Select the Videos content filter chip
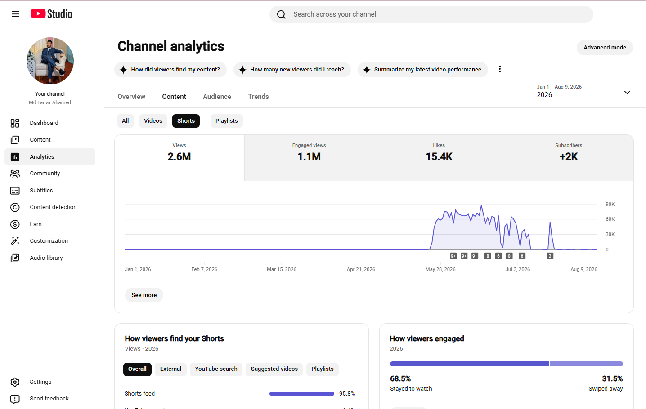 (x=153, y=121)
